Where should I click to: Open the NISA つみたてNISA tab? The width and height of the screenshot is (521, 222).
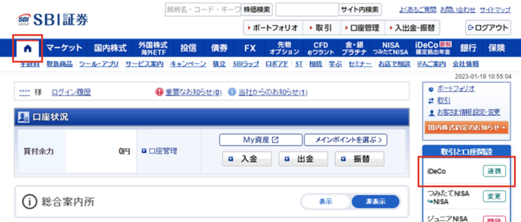tap(390, 48)
